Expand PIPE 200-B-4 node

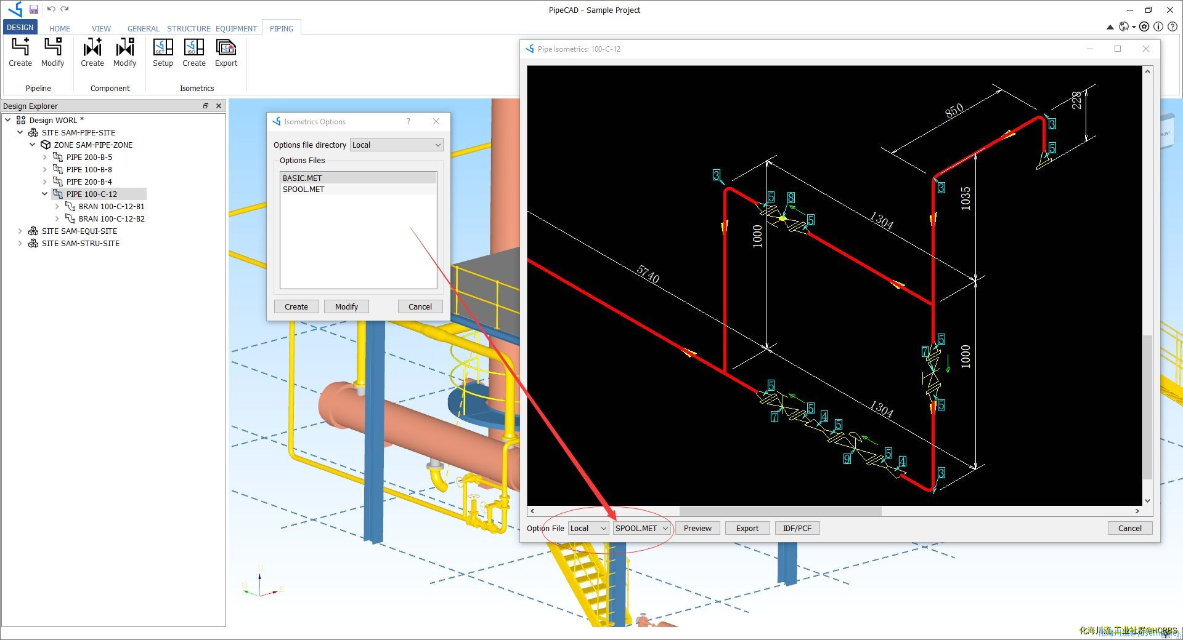45,182
